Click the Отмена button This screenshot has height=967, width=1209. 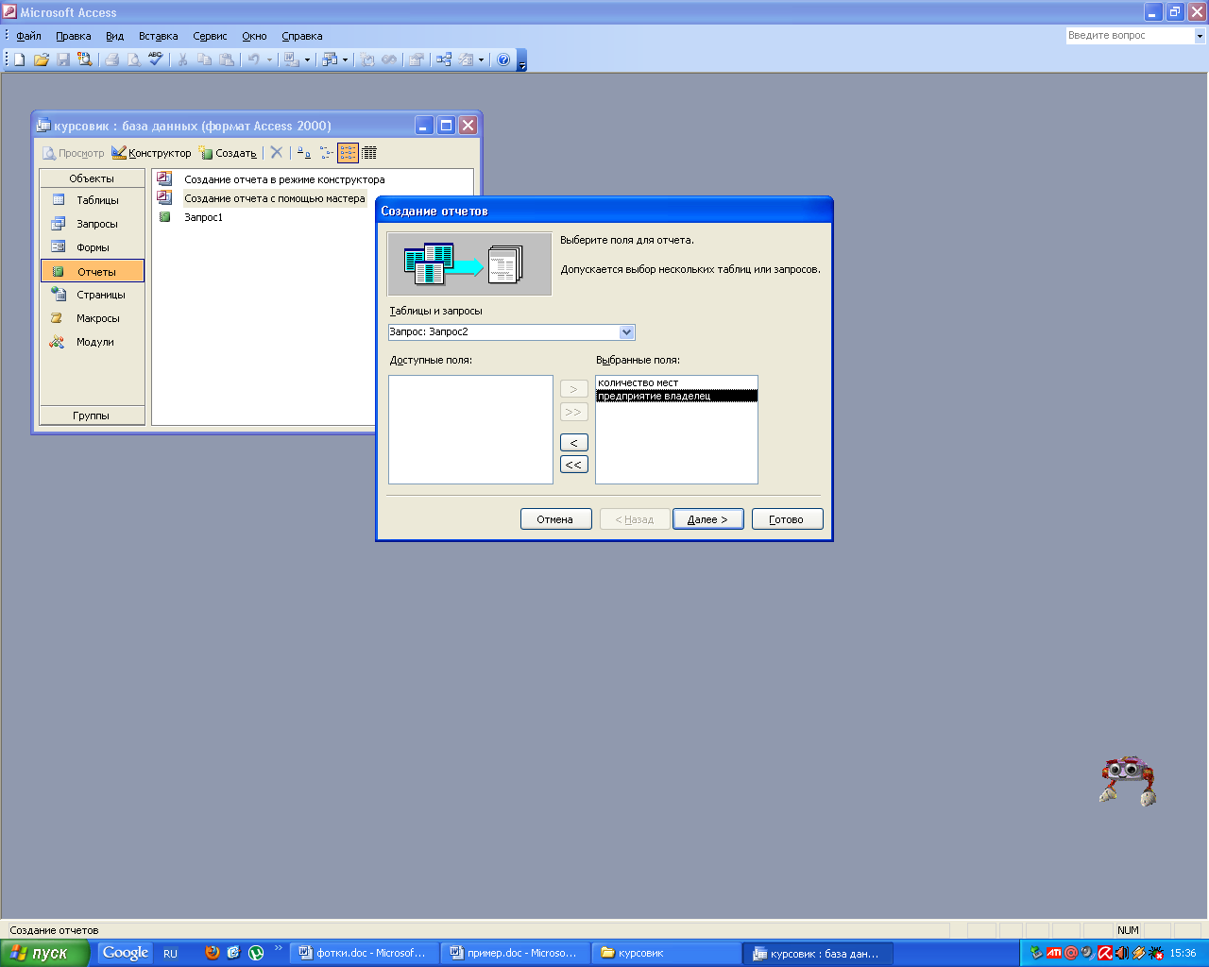555,519
